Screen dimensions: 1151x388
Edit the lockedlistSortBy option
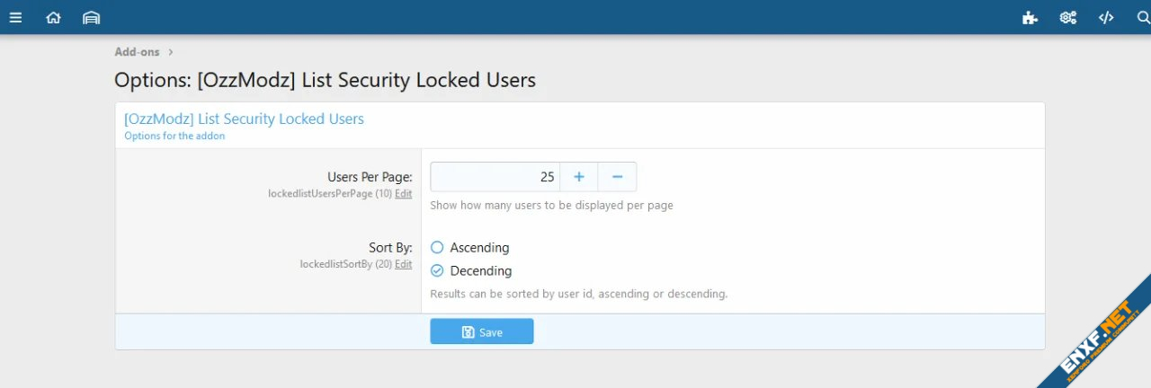click(403, 264)
